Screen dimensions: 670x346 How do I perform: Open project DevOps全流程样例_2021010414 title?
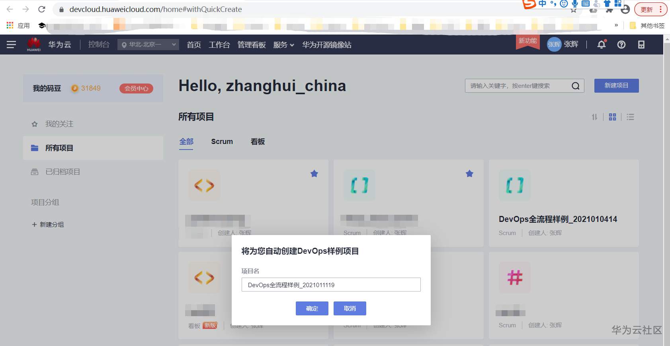(558, 219)
